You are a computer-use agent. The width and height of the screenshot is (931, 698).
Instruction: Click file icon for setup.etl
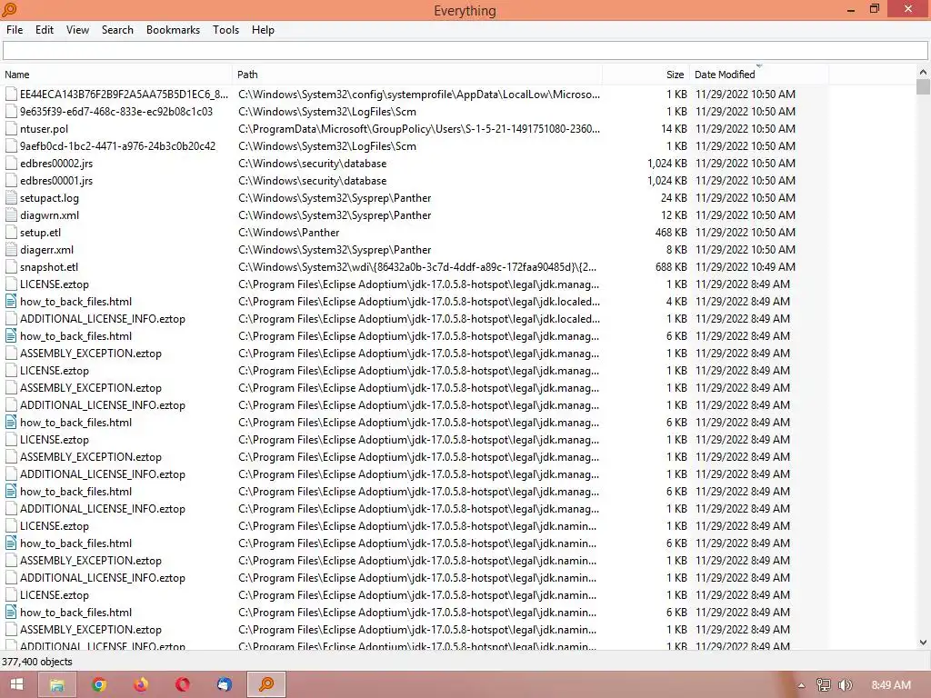[x=11, y=232]
